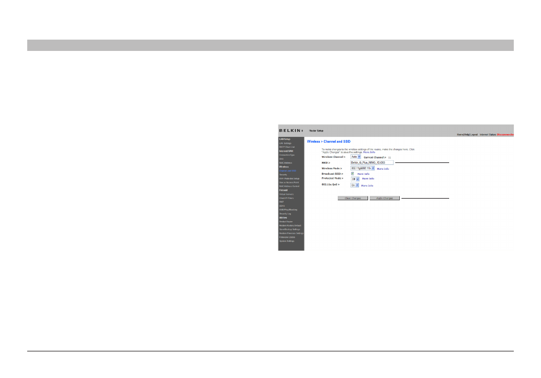This screenshot has width=541, height=378.
Task: Click into the SSID name input field
Action: (x=372, y=162)
